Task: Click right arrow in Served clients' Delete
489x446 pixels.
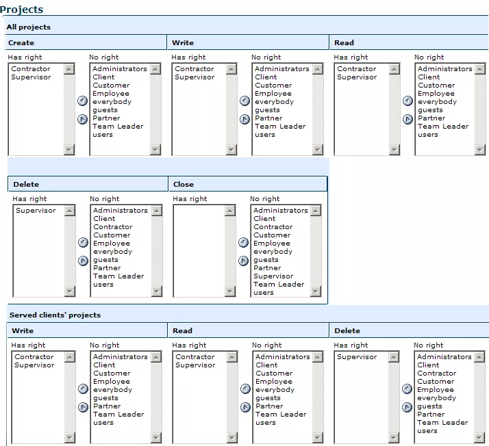Action: coord(407,407)
